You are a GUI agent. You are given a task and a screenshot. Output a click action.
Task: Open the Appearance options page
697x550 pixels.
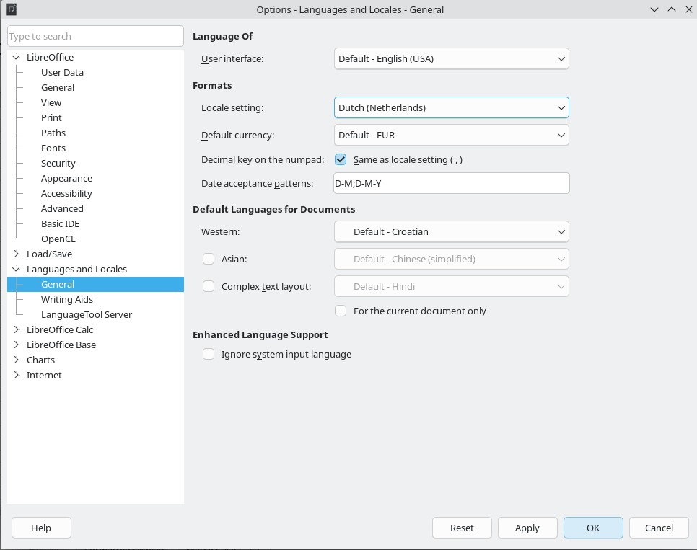coord(66,178)
